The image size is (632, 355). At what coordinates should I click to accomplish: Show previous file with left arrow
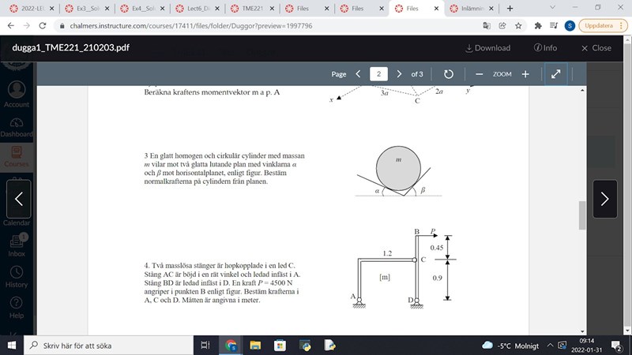point(19,199)
